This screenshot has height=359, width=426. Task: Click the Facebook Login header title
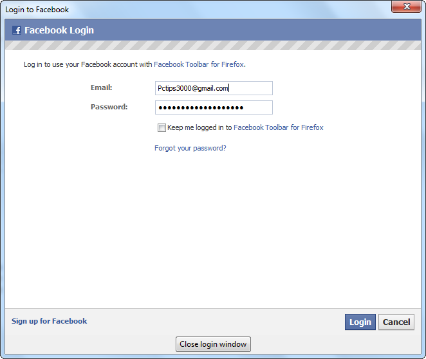(x=59, y=30)
